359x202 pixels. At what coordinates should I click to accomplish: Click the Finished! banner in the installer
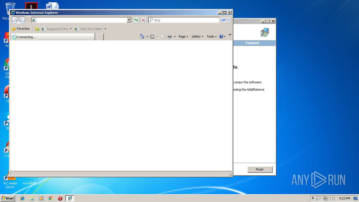[x=252, y=43]
